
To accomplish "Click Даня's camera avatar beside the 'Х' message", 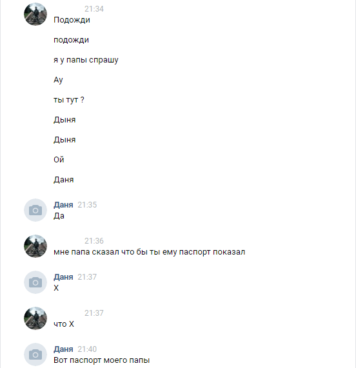I will pos(35,282).
